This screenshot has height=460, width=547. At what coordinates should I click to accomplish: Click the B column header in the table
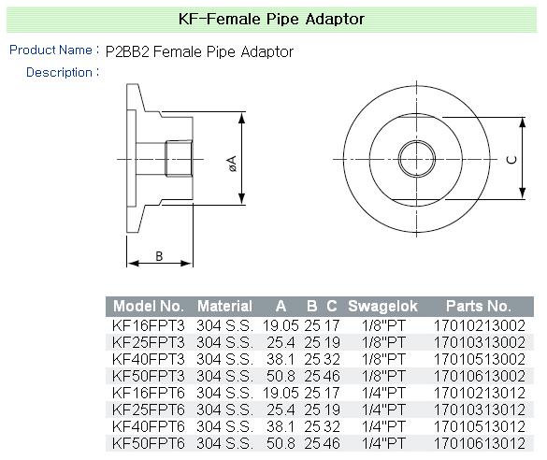click(x=312, y=307)
